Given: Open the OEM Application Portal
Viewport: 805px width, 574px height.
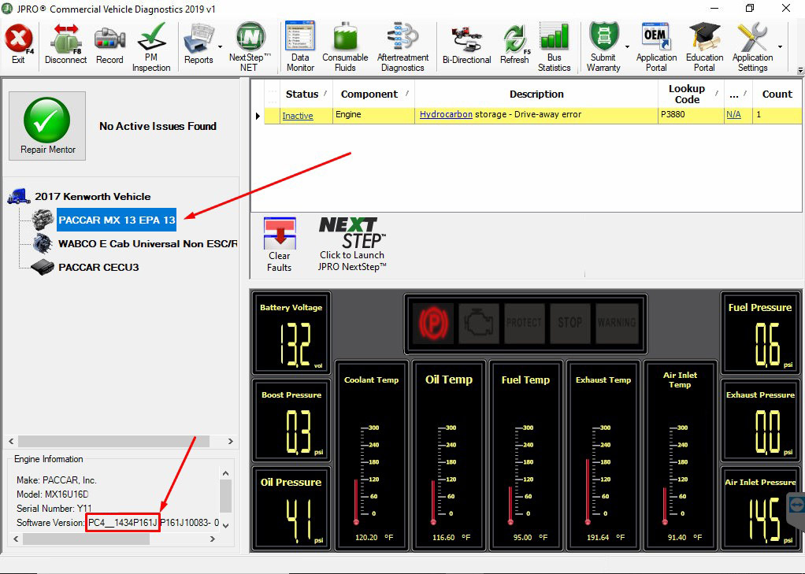Looking at the screenshot, I should pos(656,47).
